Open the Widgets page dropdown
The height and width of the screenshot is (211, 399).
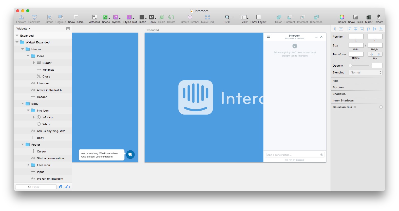pyautogui.click(x=23, y=29)
